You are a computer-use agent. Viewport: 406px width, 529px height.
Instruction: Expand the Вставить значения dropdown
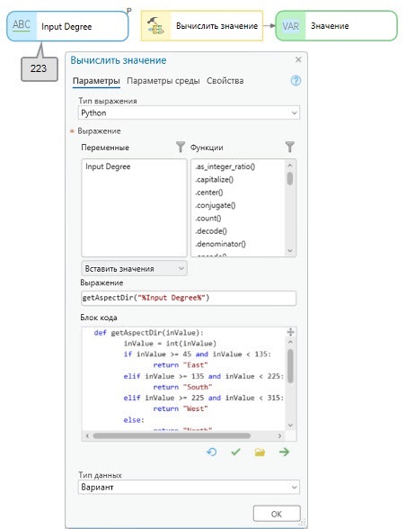[x=134, y=268]
